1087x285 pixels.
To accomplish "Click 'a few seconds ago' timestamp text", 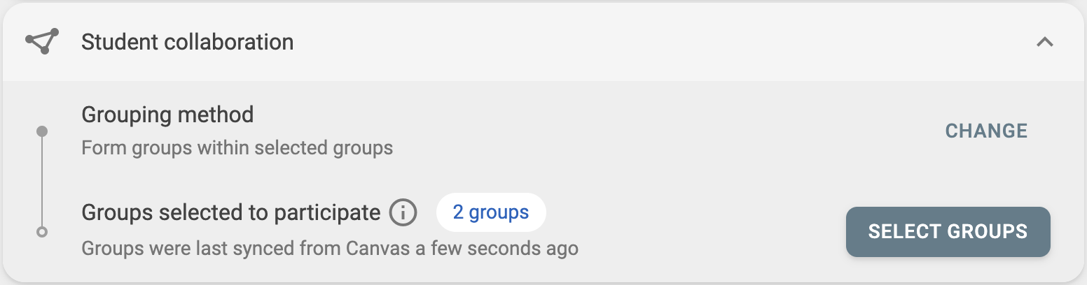I will pos(496,248).
